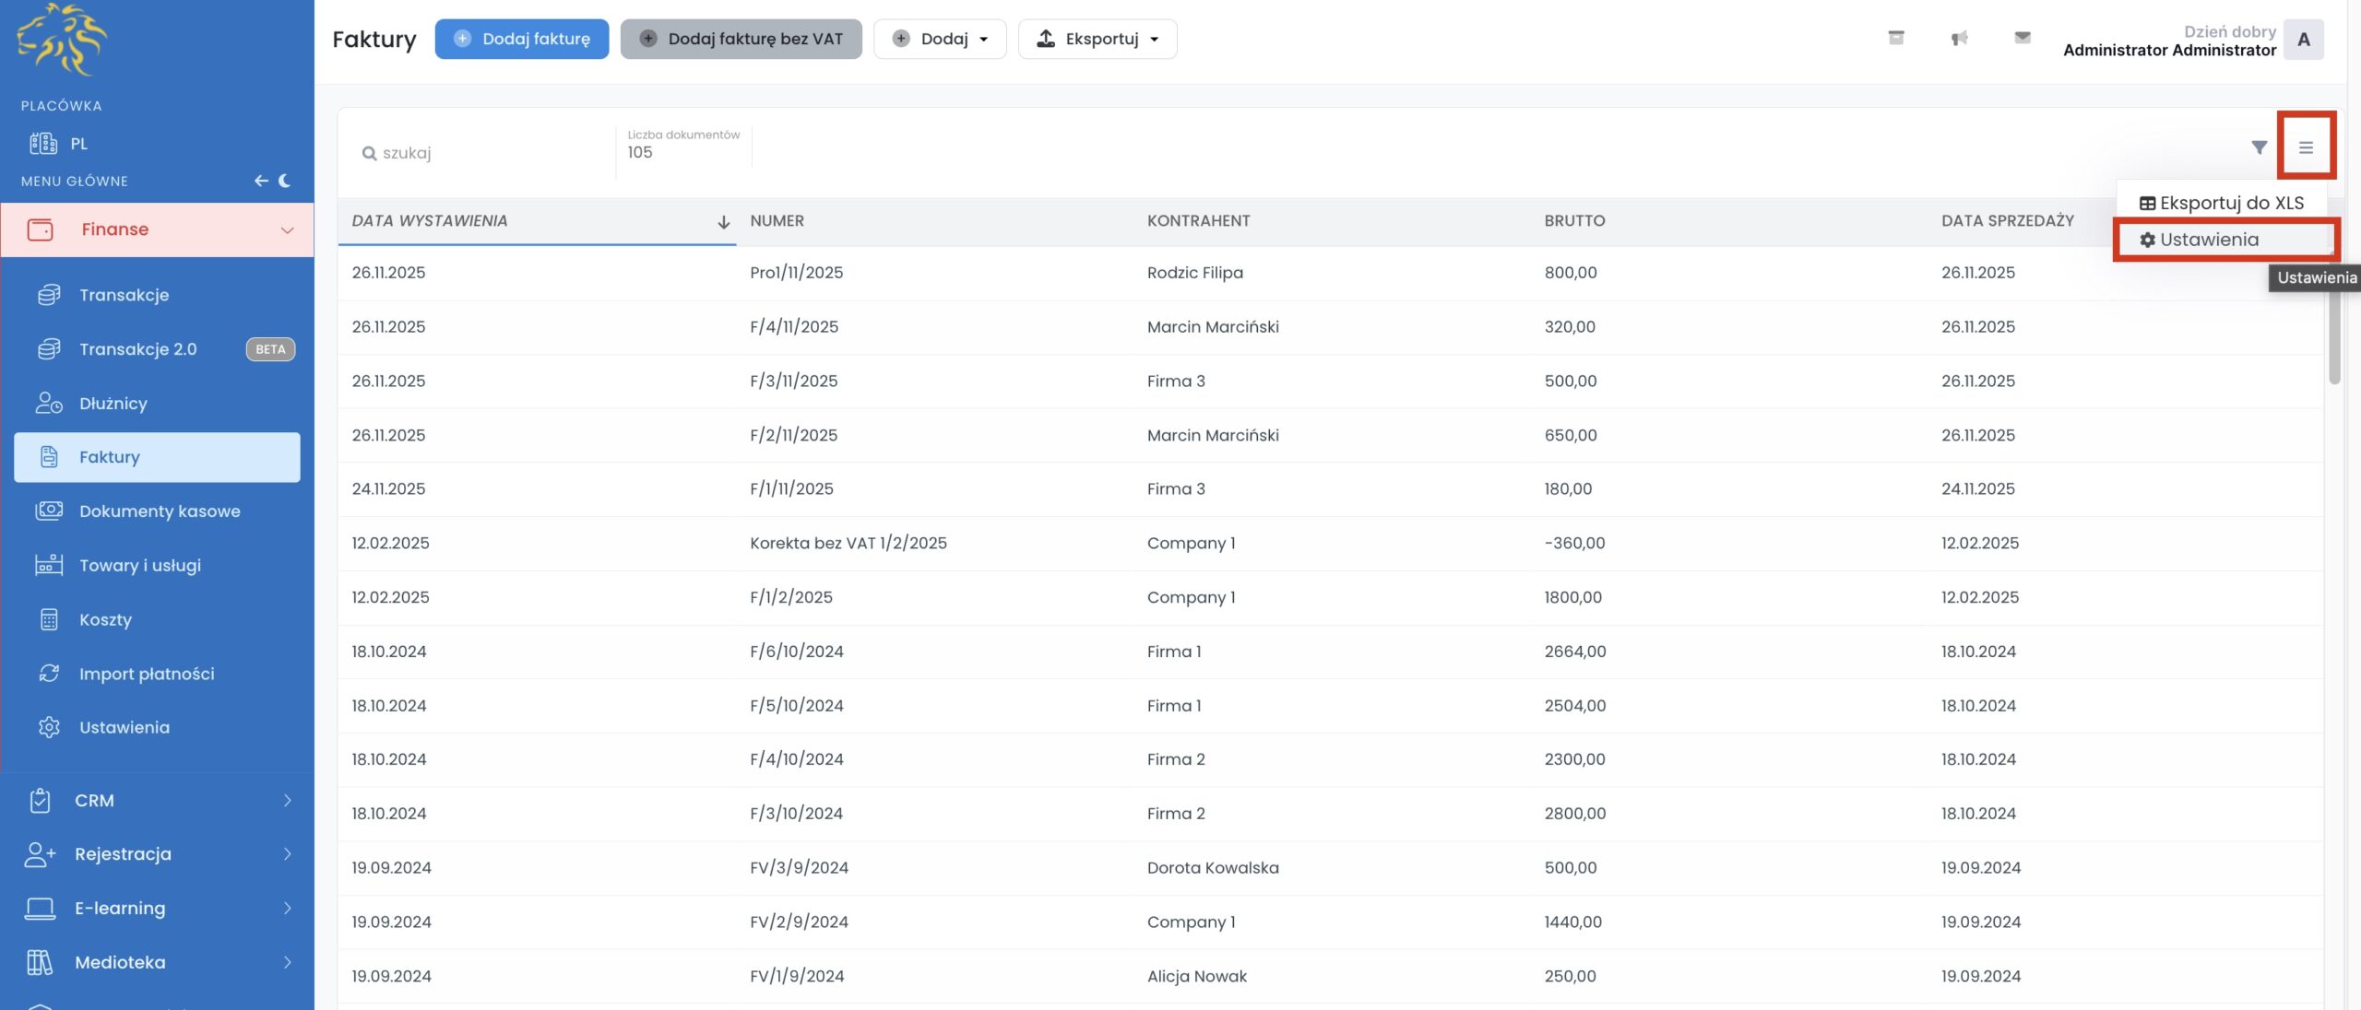Open the Eksportuj dropdown
2361x1010 pixels.
click(1097, 39)
